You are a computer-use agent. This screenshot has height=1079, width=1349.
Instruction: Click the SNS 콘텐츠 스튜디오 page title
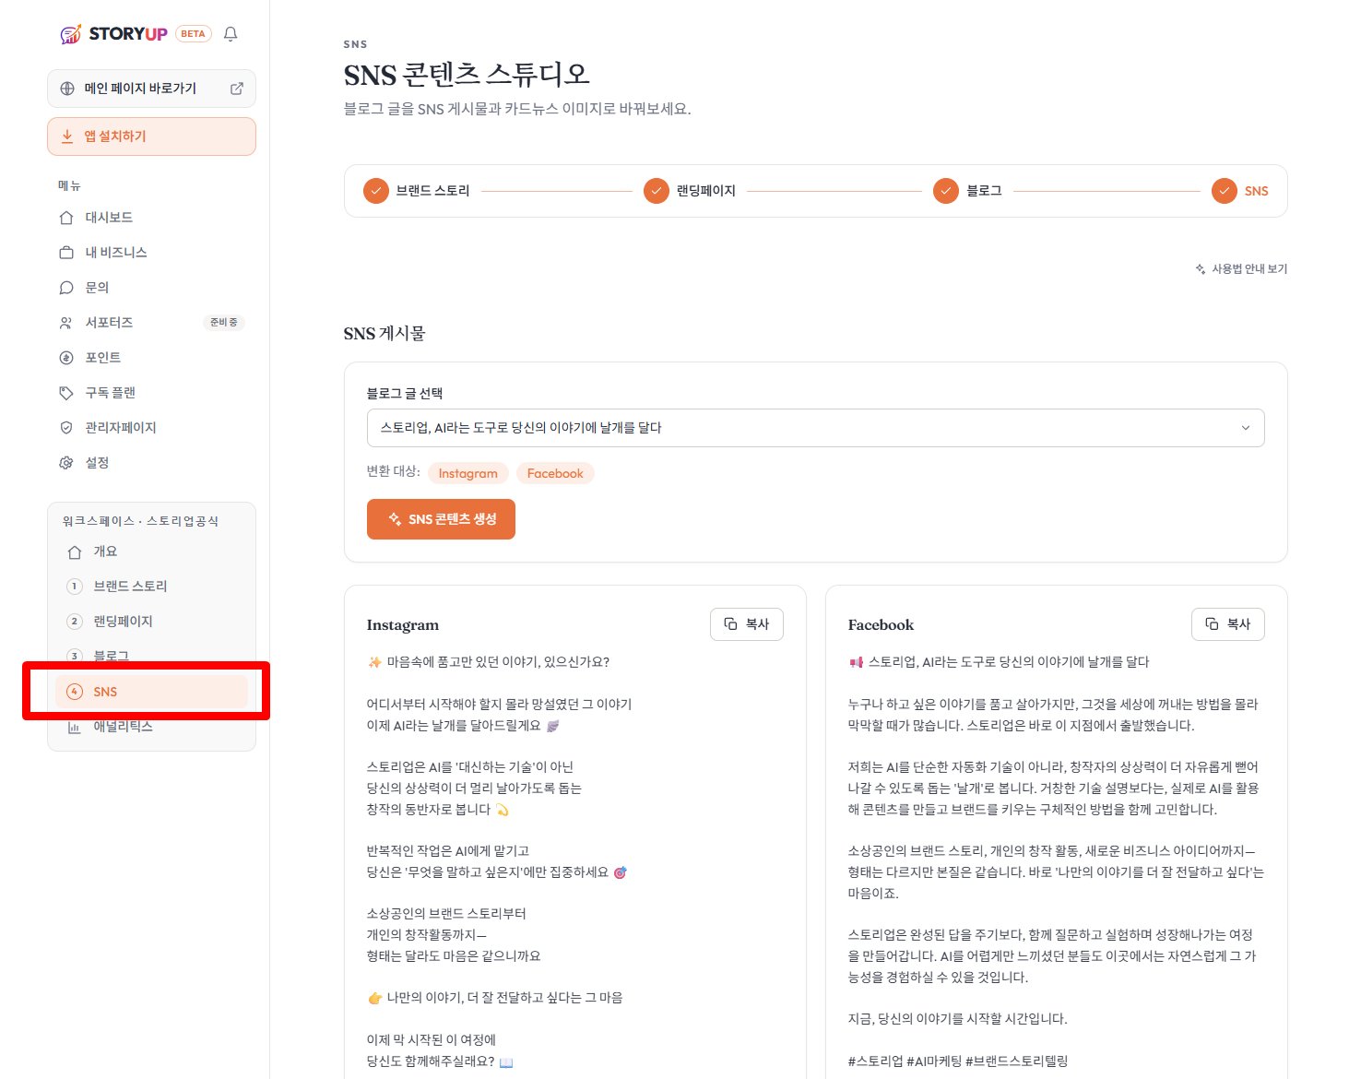(x=467, y=75)
